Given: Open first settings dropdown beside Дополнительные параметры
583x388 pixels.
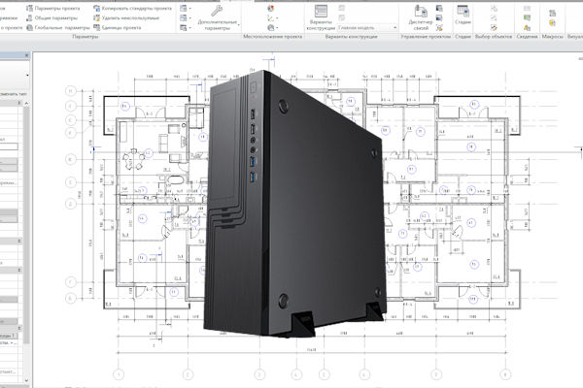Looking at the screenshot, I should coord(186,8).
